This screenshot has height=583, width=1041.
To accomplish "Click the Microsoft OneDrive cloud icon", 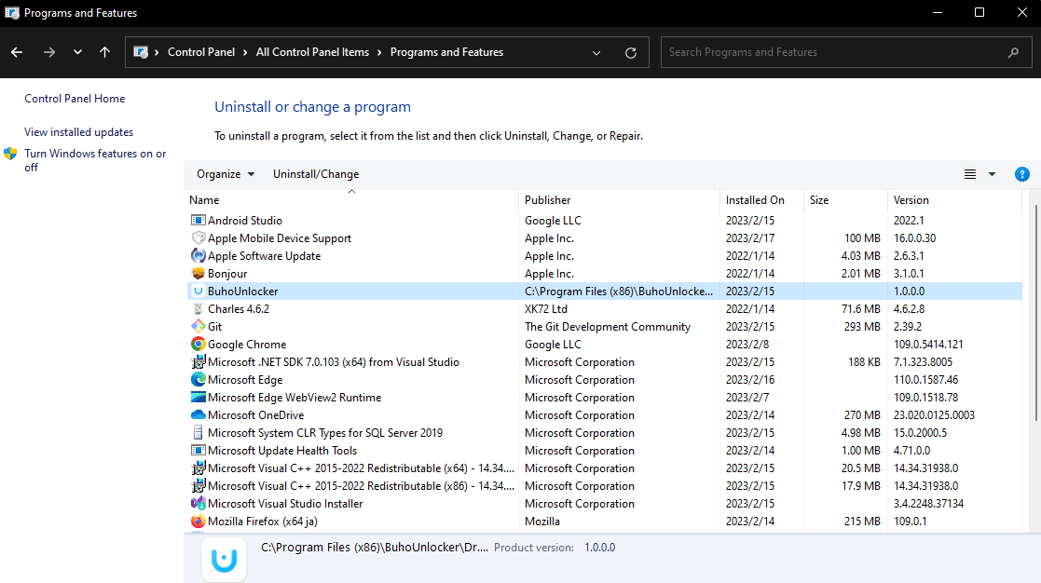I will (x=198, y=414).
